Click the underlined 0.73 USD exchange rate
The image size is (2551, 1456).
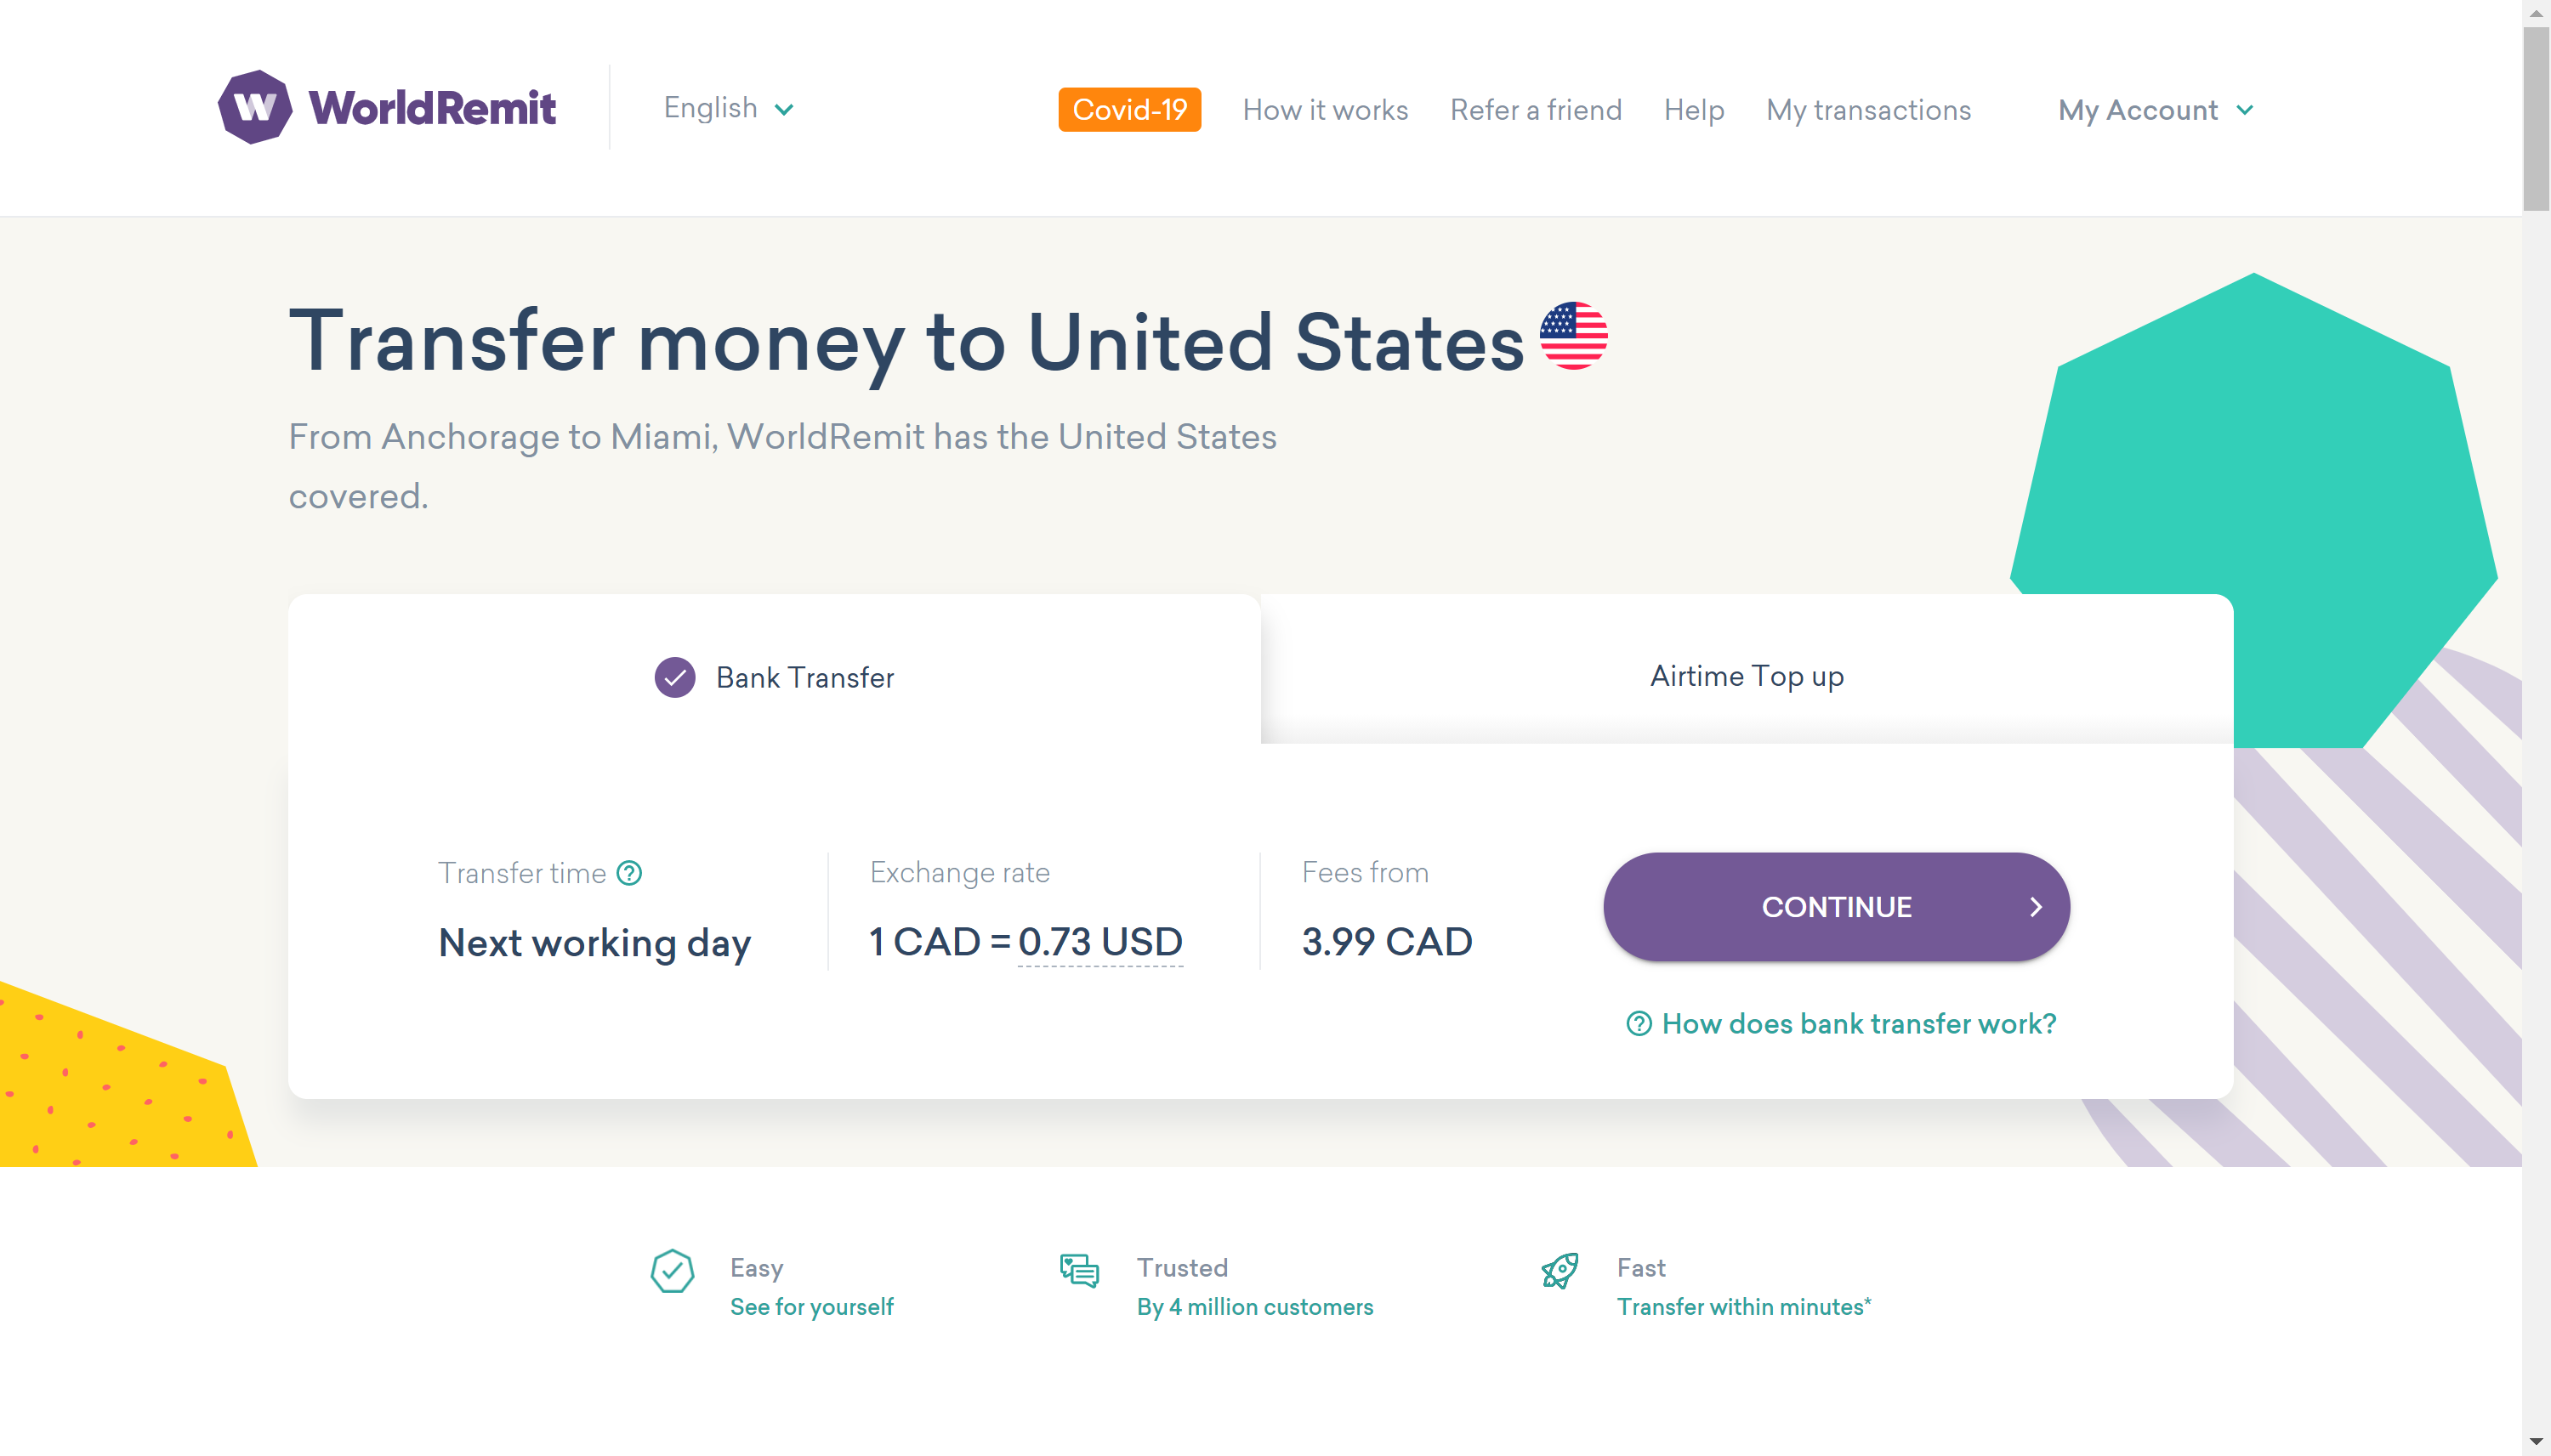click(1100, 942)
